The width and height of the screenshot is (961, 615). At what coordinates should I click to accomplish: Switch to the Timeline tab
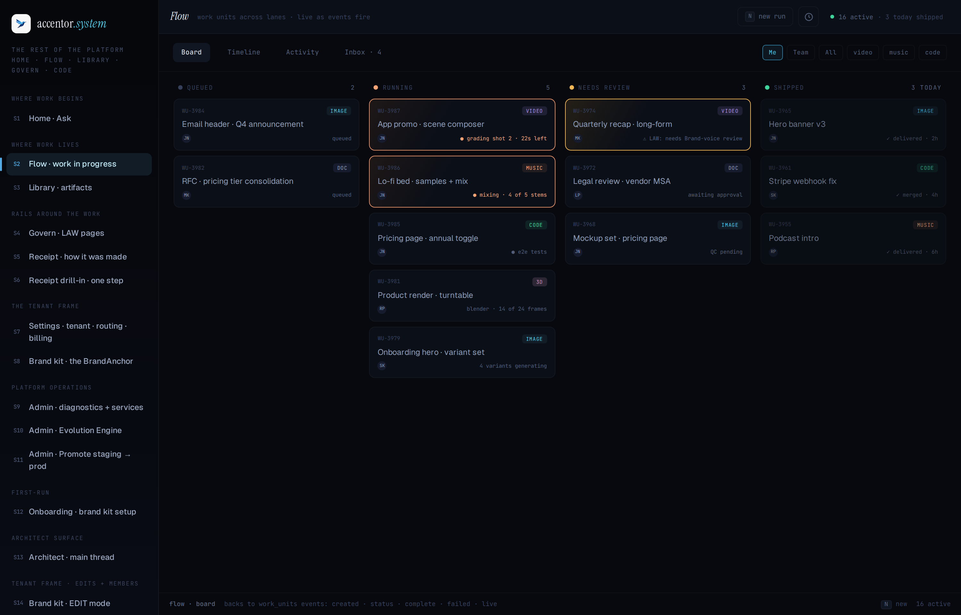[x=243, y=52]
